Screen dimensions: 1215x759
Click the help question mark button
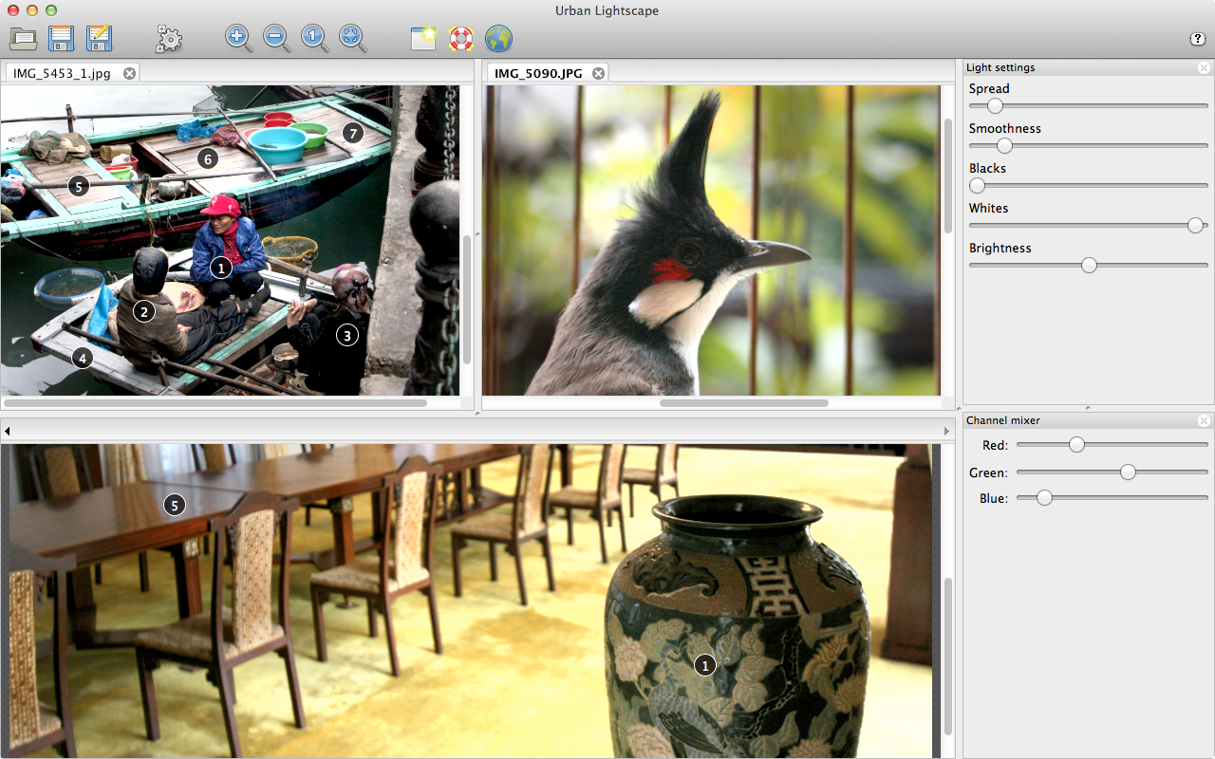click(x=1197, y=39)
